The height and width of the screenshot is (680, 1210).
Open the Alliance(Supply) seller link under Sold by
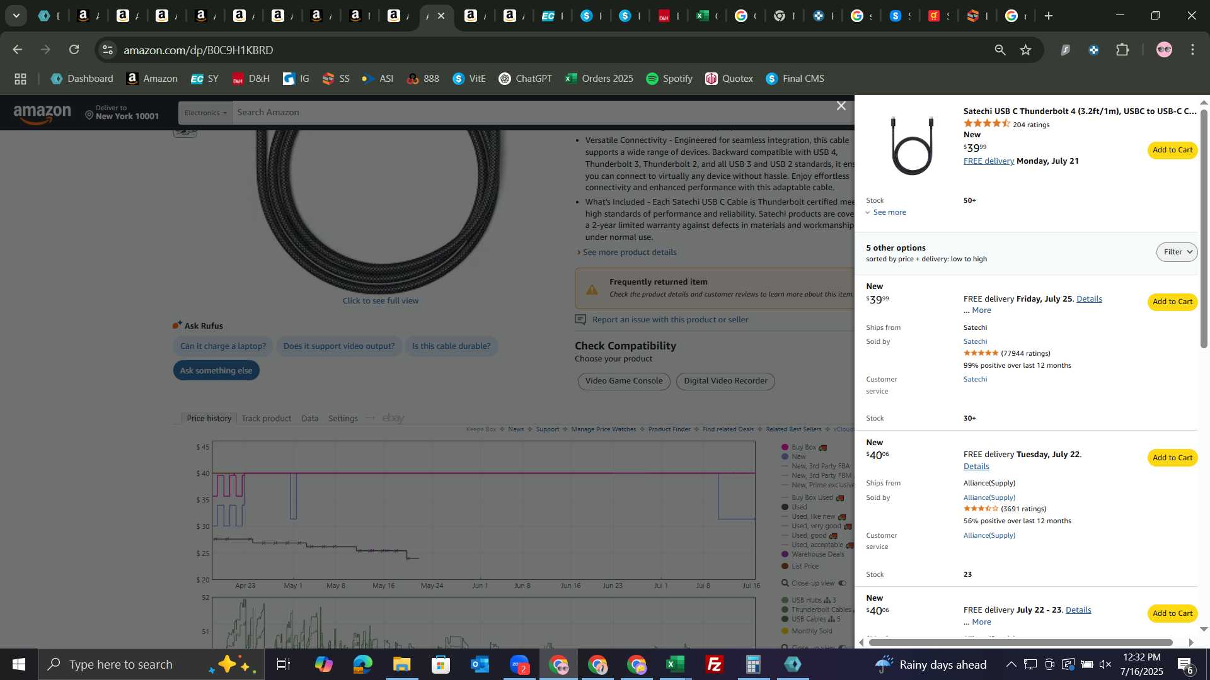coord(989,497)
